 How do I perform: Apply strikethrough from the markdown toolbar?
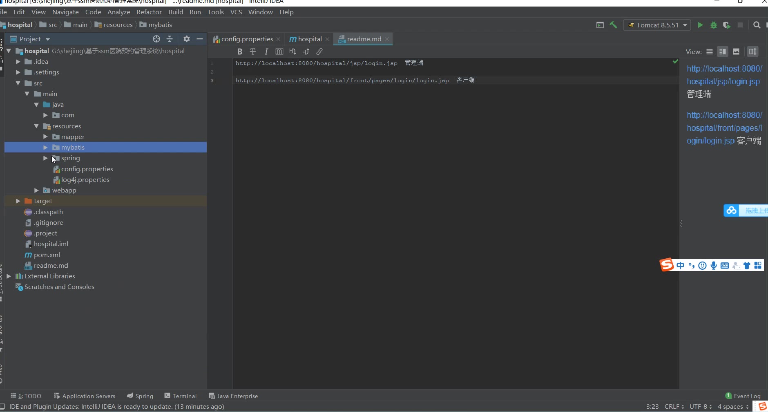click(x=253, y=51)
